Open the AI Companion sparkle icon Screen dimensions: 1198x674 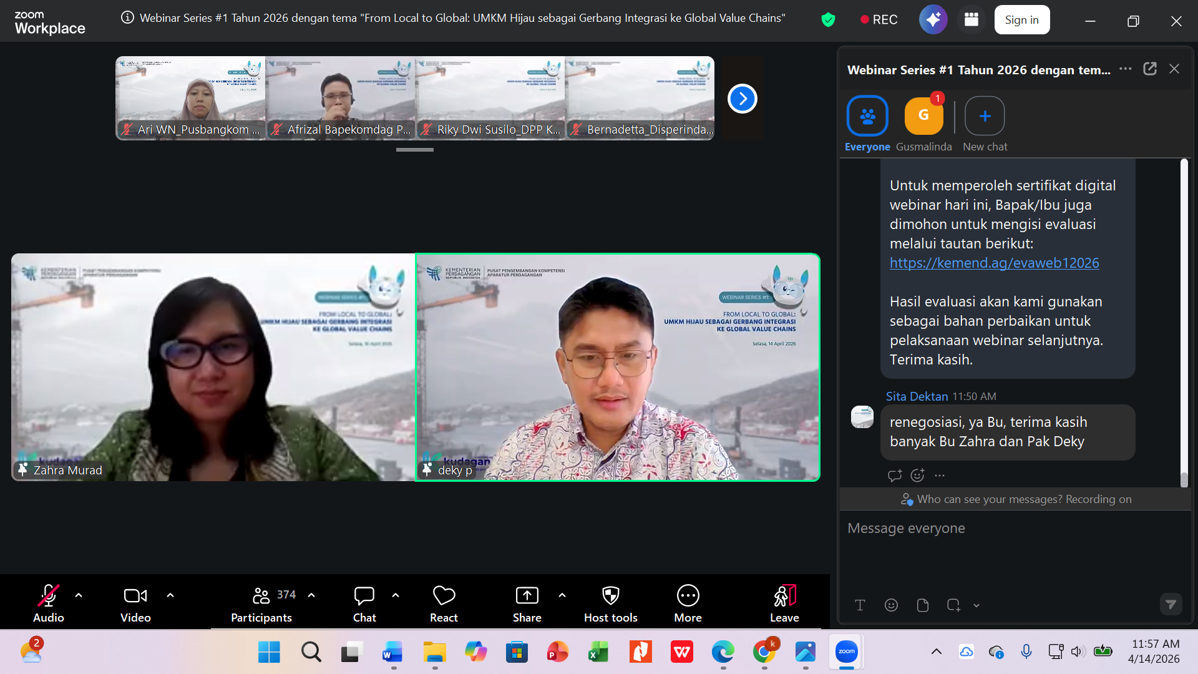pyautogui.click(x=933, y=20)
